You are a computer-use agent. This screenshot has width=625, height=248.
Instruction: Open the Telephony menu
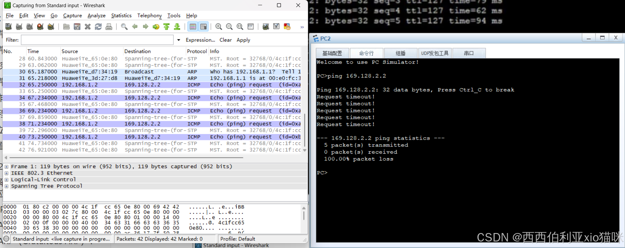point(149,16)
